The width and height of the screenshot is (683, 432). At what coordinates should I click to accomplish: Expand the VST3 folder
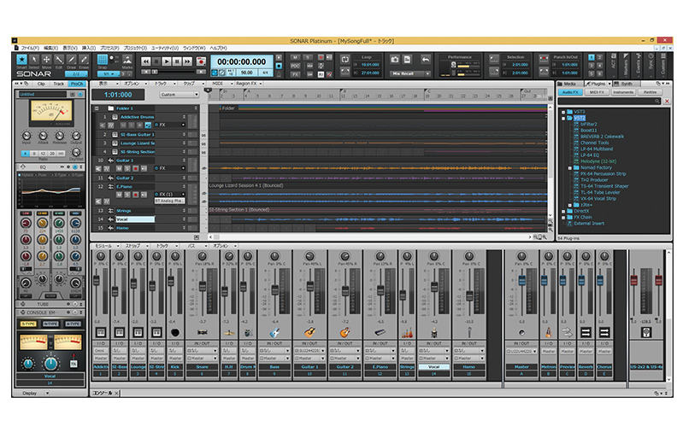(563, 112)
